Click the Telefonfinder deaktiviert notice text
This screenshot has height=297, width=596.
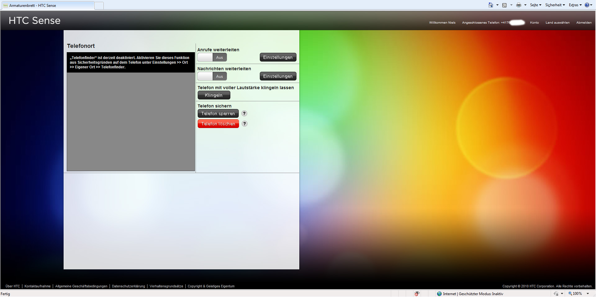point(129,62)
